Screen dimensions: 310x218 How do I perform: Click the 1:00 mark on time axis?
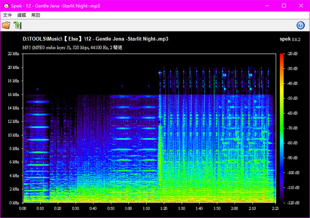pyautogui.click(x=128, y=208)
